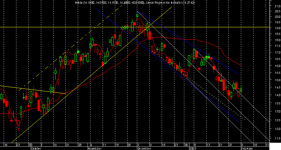Pick the 18.0 price axis label
The image size is (281, 150).
coord(277,40)
